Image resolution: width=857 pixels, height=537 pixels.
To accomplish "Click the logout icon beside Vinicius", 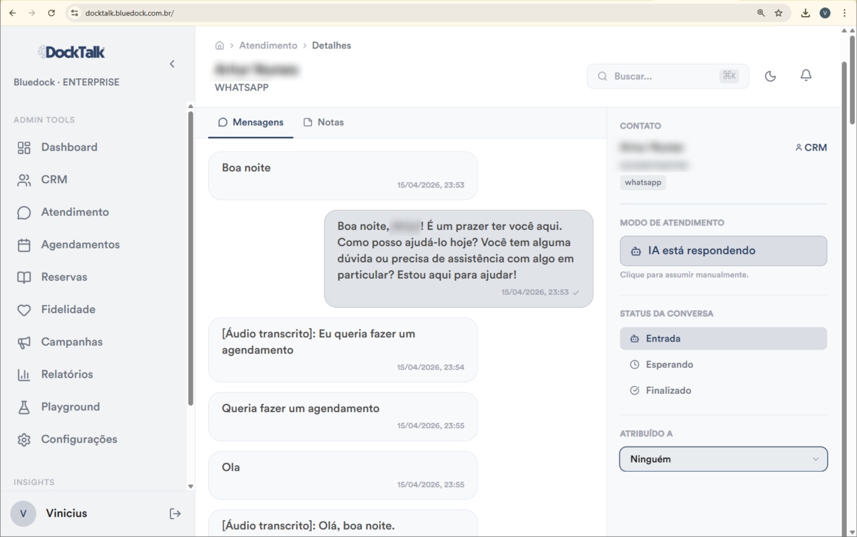I will coord(175,513).
